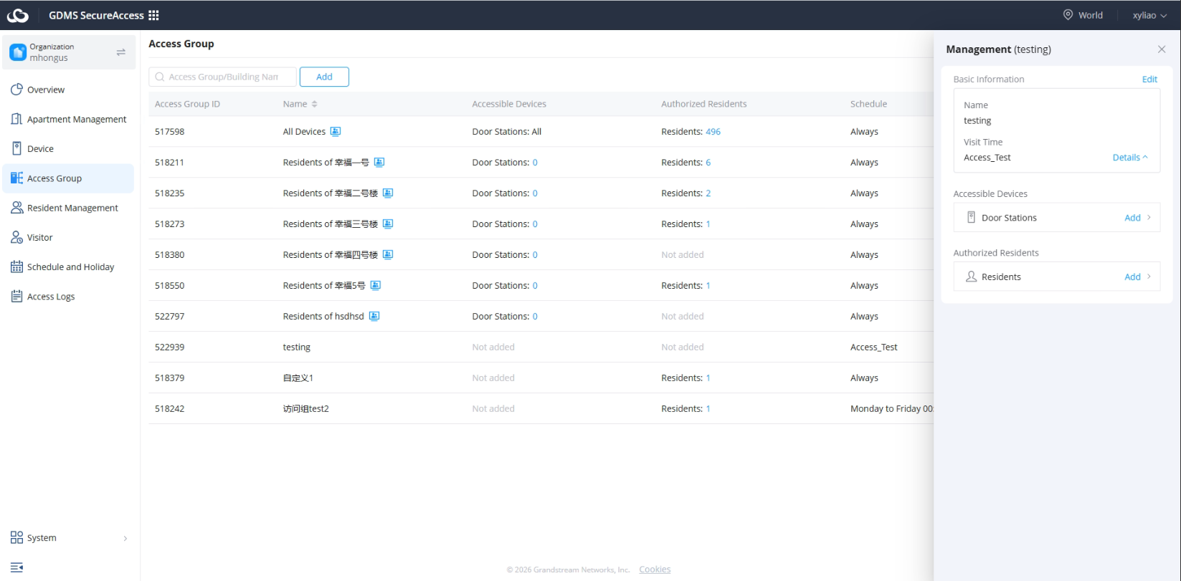1181x581 pixels.
Task: Collapse the sidebar with bottom-left icon
Action: (16, 567)
